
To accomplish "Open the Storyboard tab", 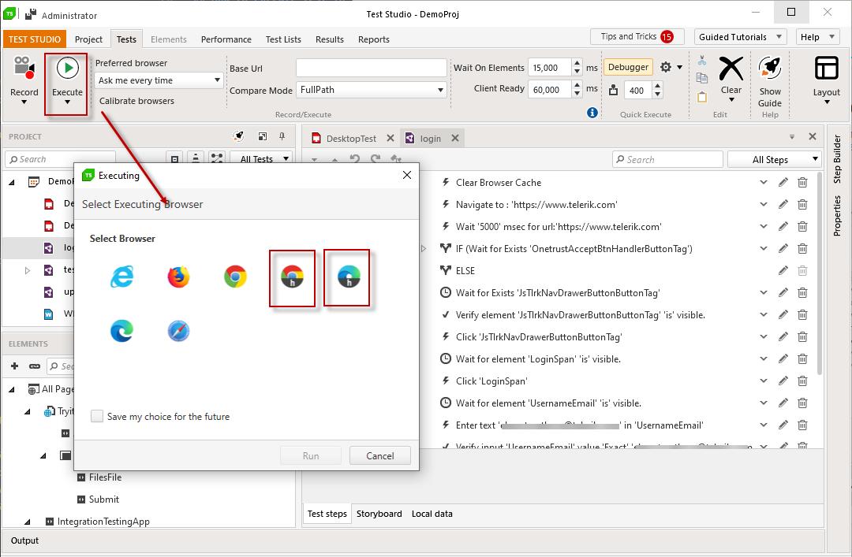I will 379,514.
